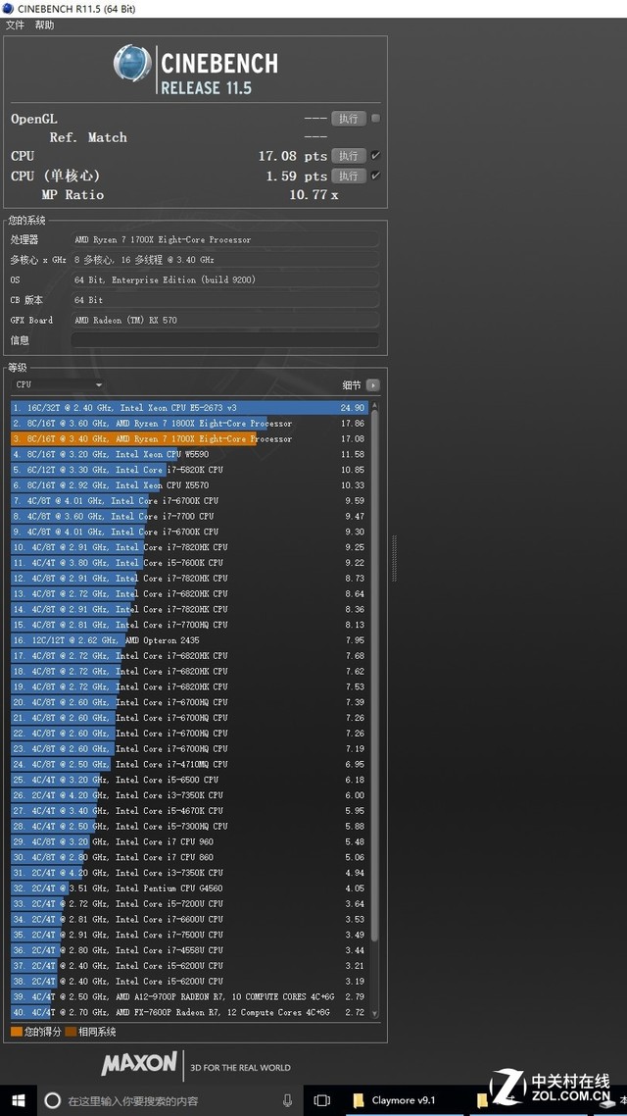Select the Core i7-4710MQ row

point(190,764)
